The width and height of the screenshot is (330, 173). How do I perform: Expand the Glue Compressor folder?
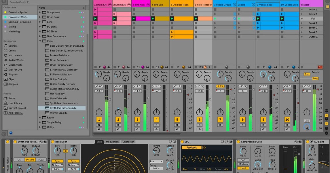coord(40,36)
